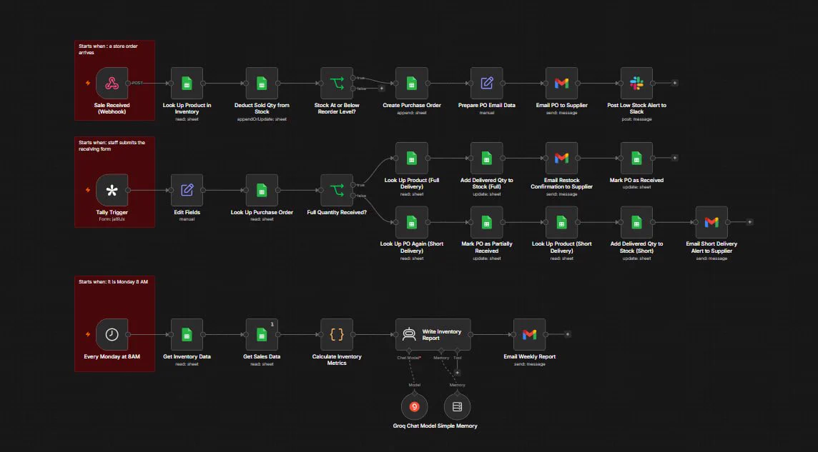Open Look Up Purchase Order node
The width and height of the screenshot is (818, 452).
(262, 190)
